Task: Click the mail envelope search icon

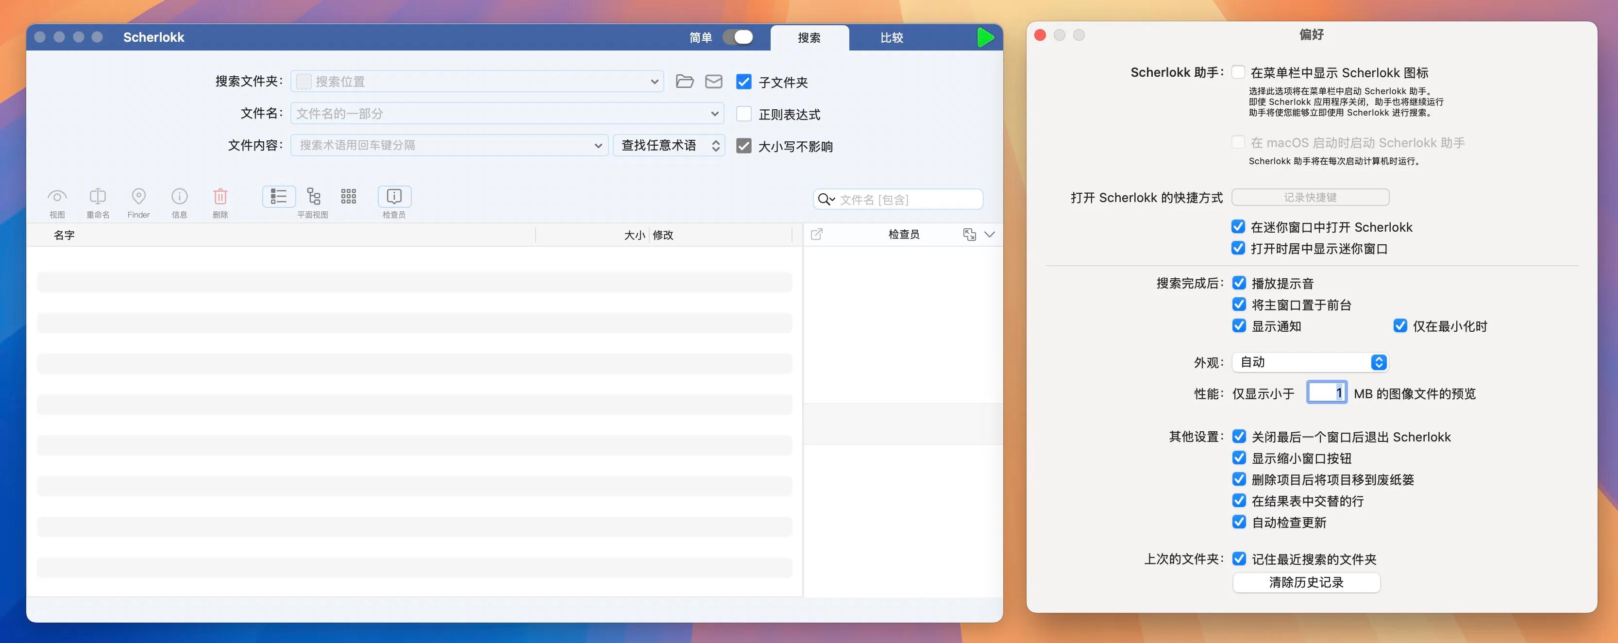Action: [713, 82]
